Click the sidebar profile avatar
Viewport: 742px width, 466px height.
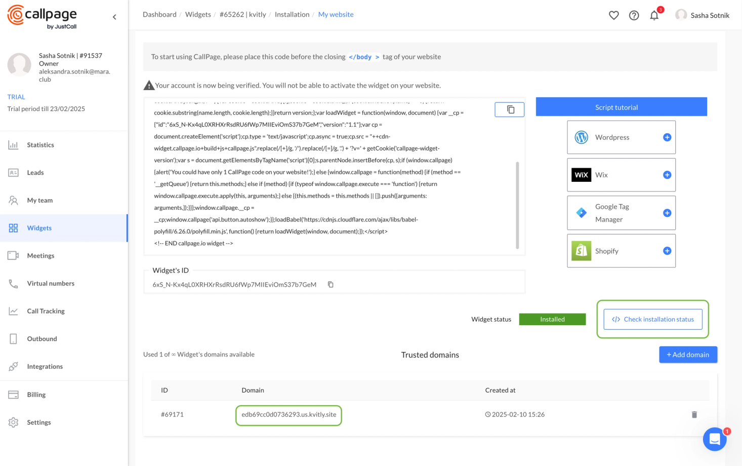(x=19, y=65)
